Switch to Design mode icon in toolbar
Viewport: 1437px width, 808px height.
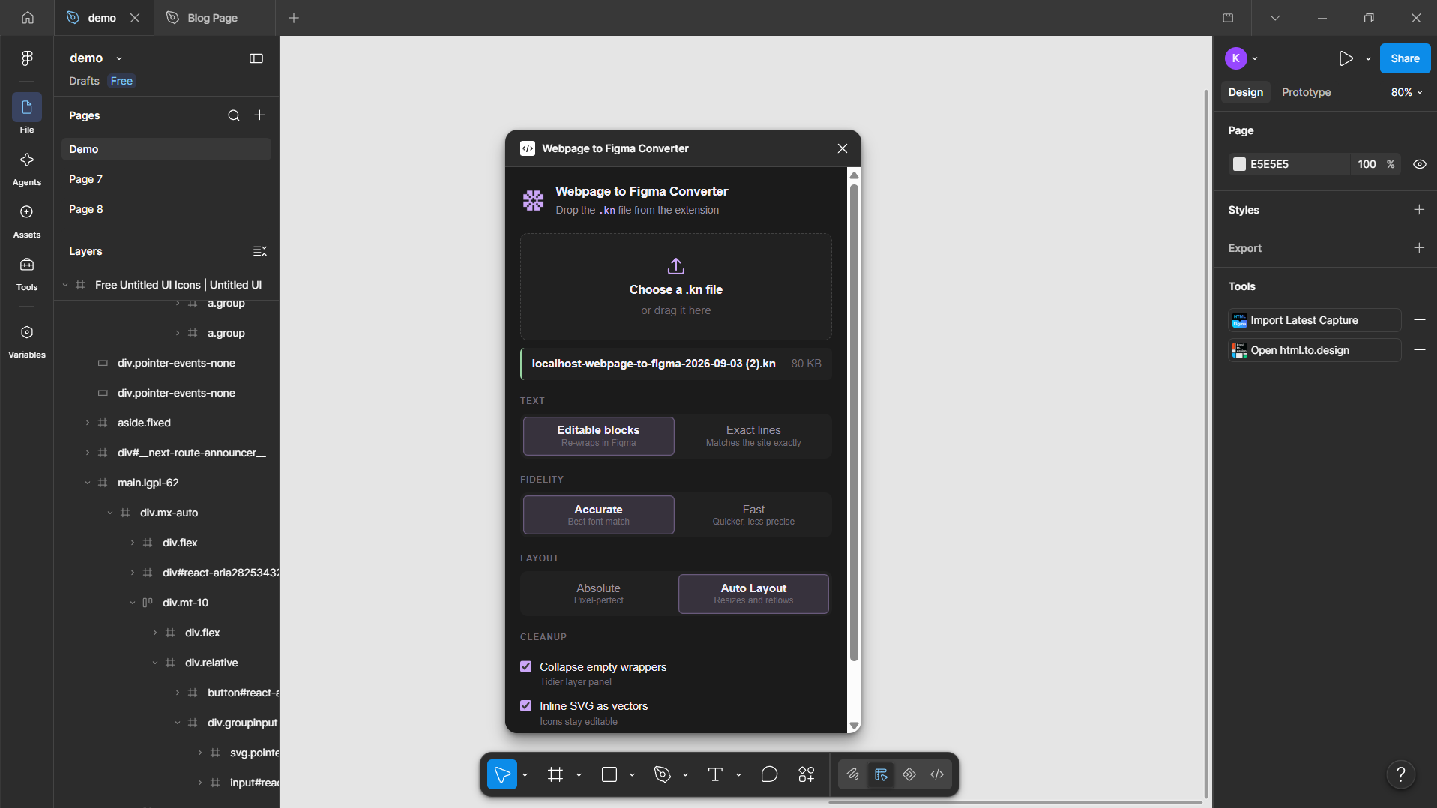[881, 774]
